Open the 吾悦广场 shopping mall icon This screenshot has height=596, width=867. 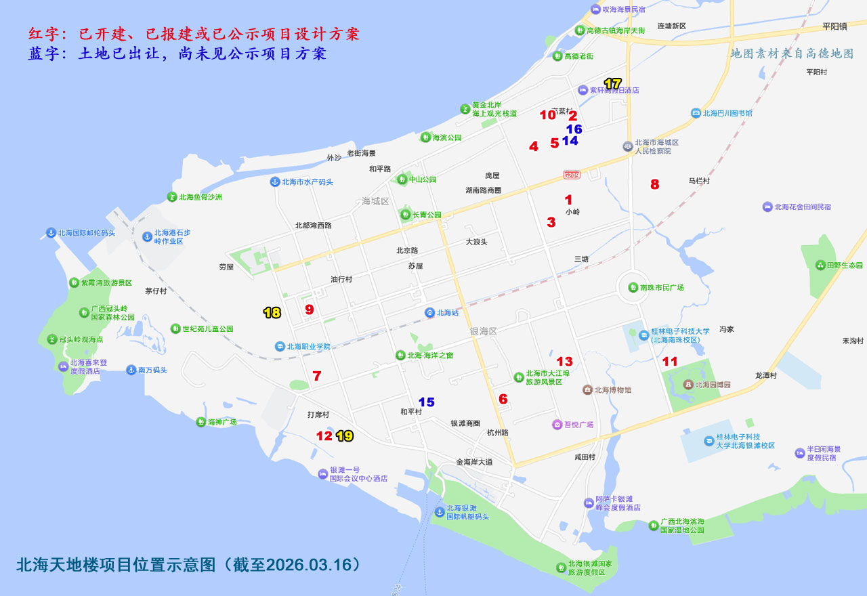(557, 425)
